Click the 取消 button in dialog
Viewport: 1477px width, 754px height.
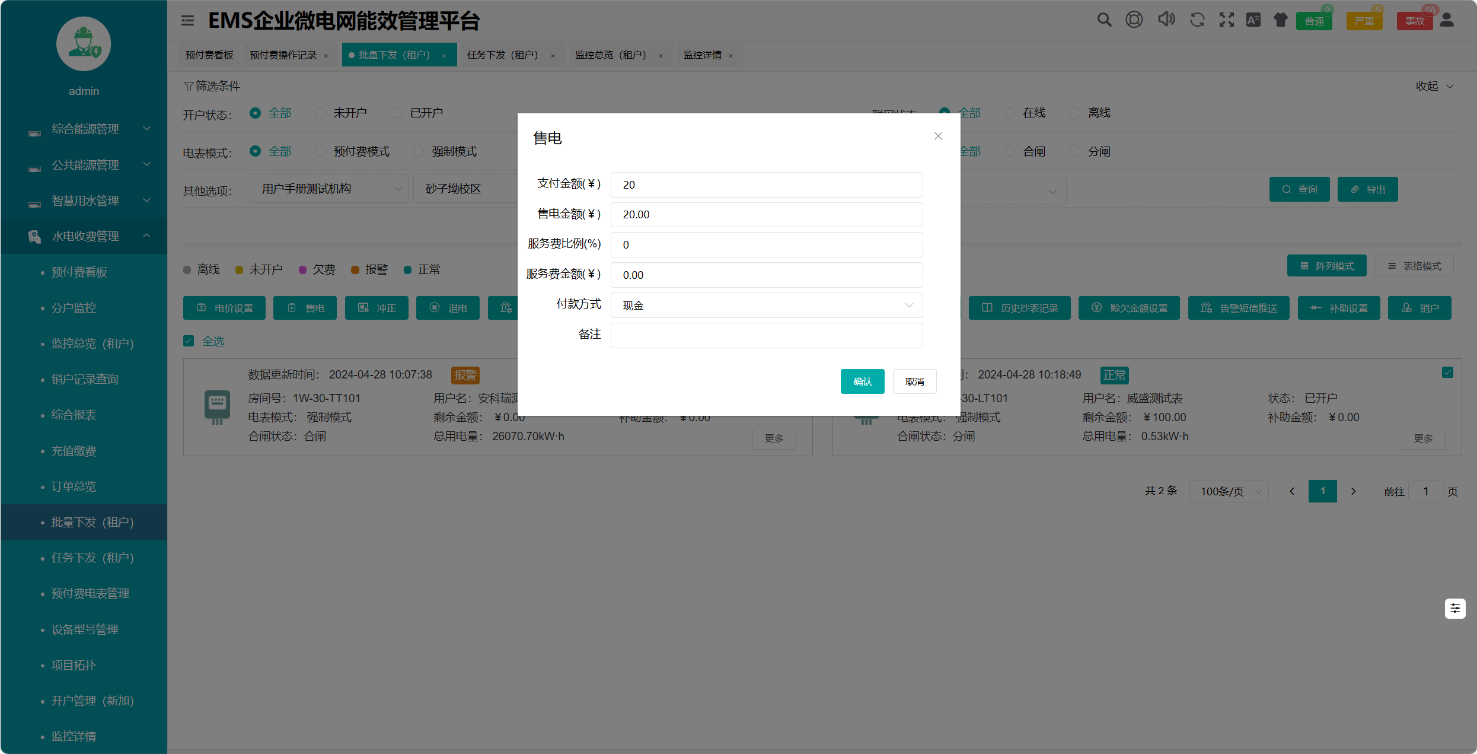pyautogui.click(x=914, y=381)
